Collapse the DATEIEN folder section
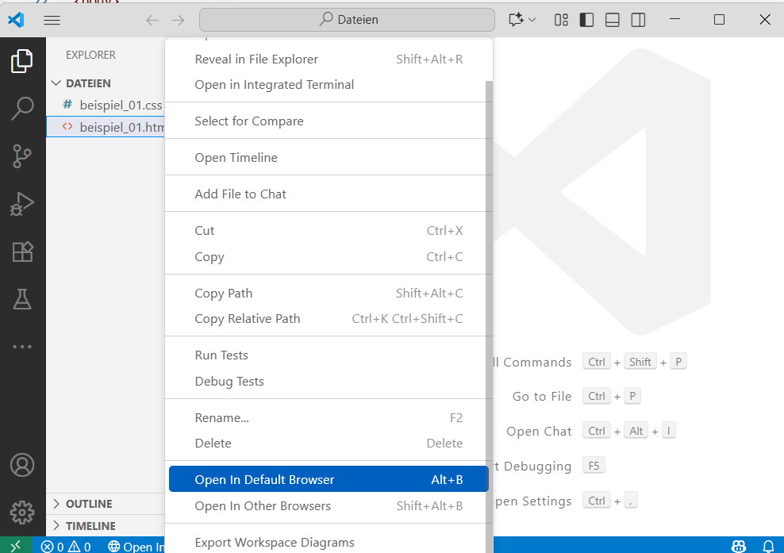The height and width of the screenshot is (553, 784). (88, 83)
